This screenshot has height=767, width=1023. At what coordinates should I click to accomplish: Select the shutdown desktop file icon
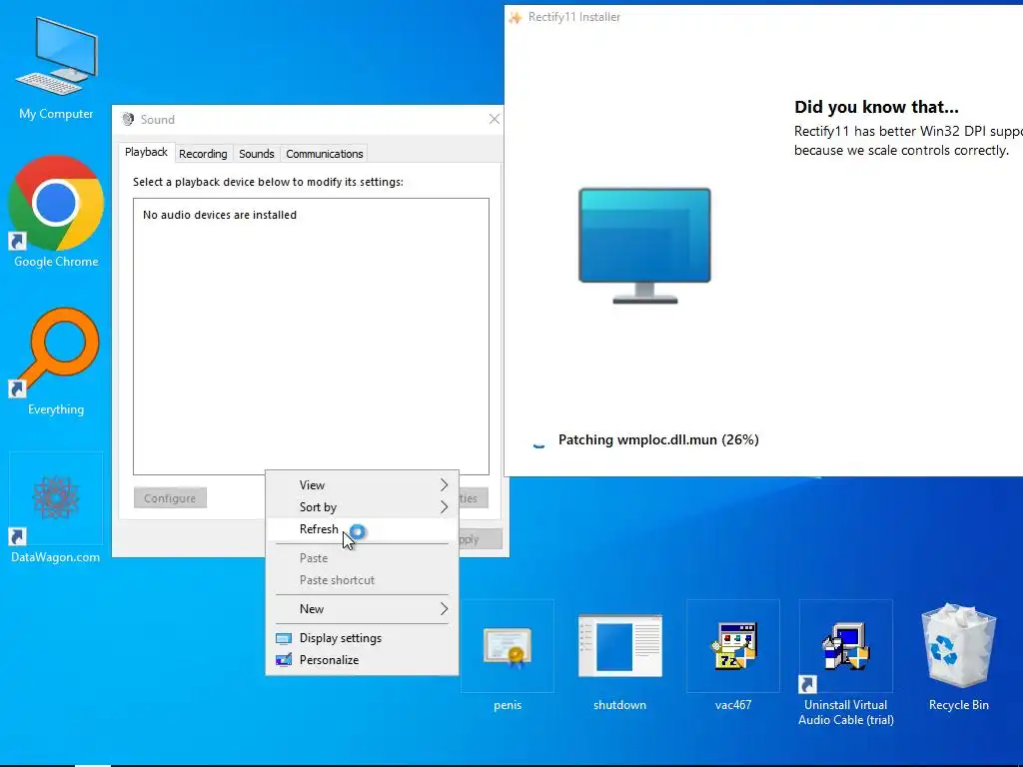tap(619, 646)
